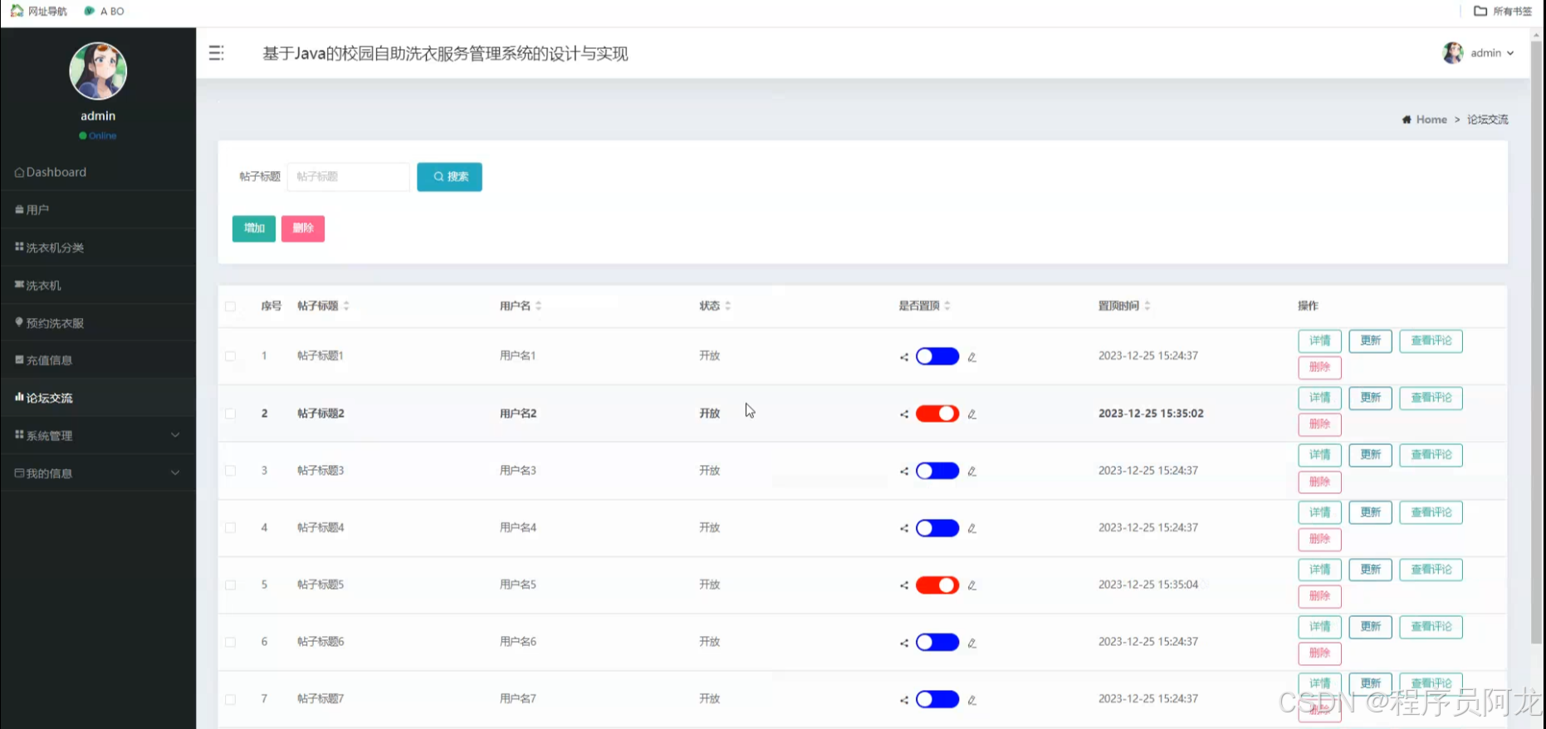Toggle pin switch for 帖子标题6

[937, 643]
